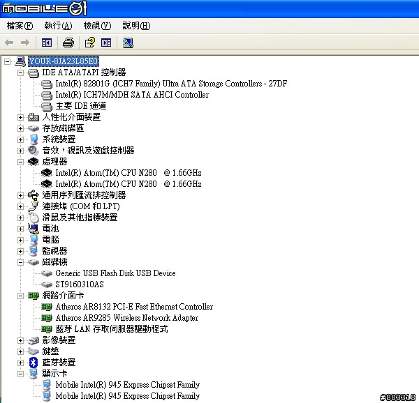Expand the 藍芽裝置 category
This screenshot has width=419, height=403.
pyautogui.click(x=20, y=363)
